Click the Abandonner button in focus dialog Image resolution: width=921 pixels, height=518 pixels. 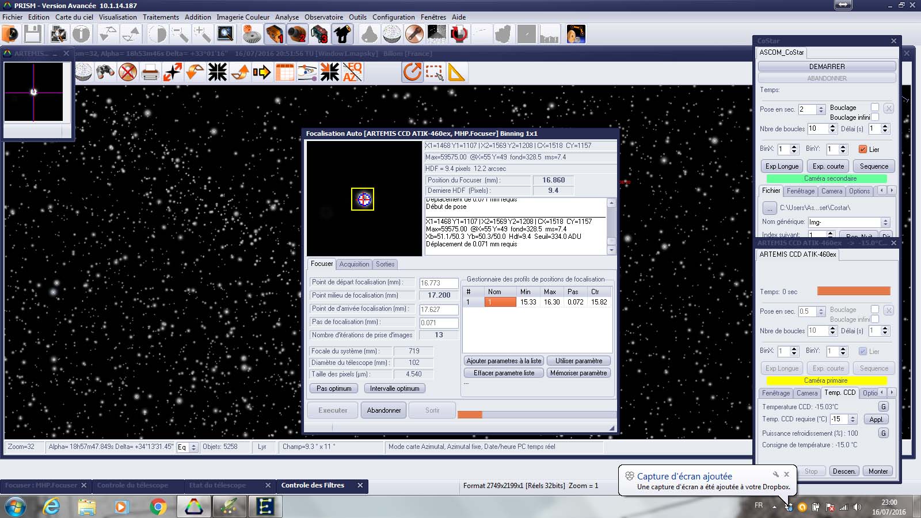point(384,410)
